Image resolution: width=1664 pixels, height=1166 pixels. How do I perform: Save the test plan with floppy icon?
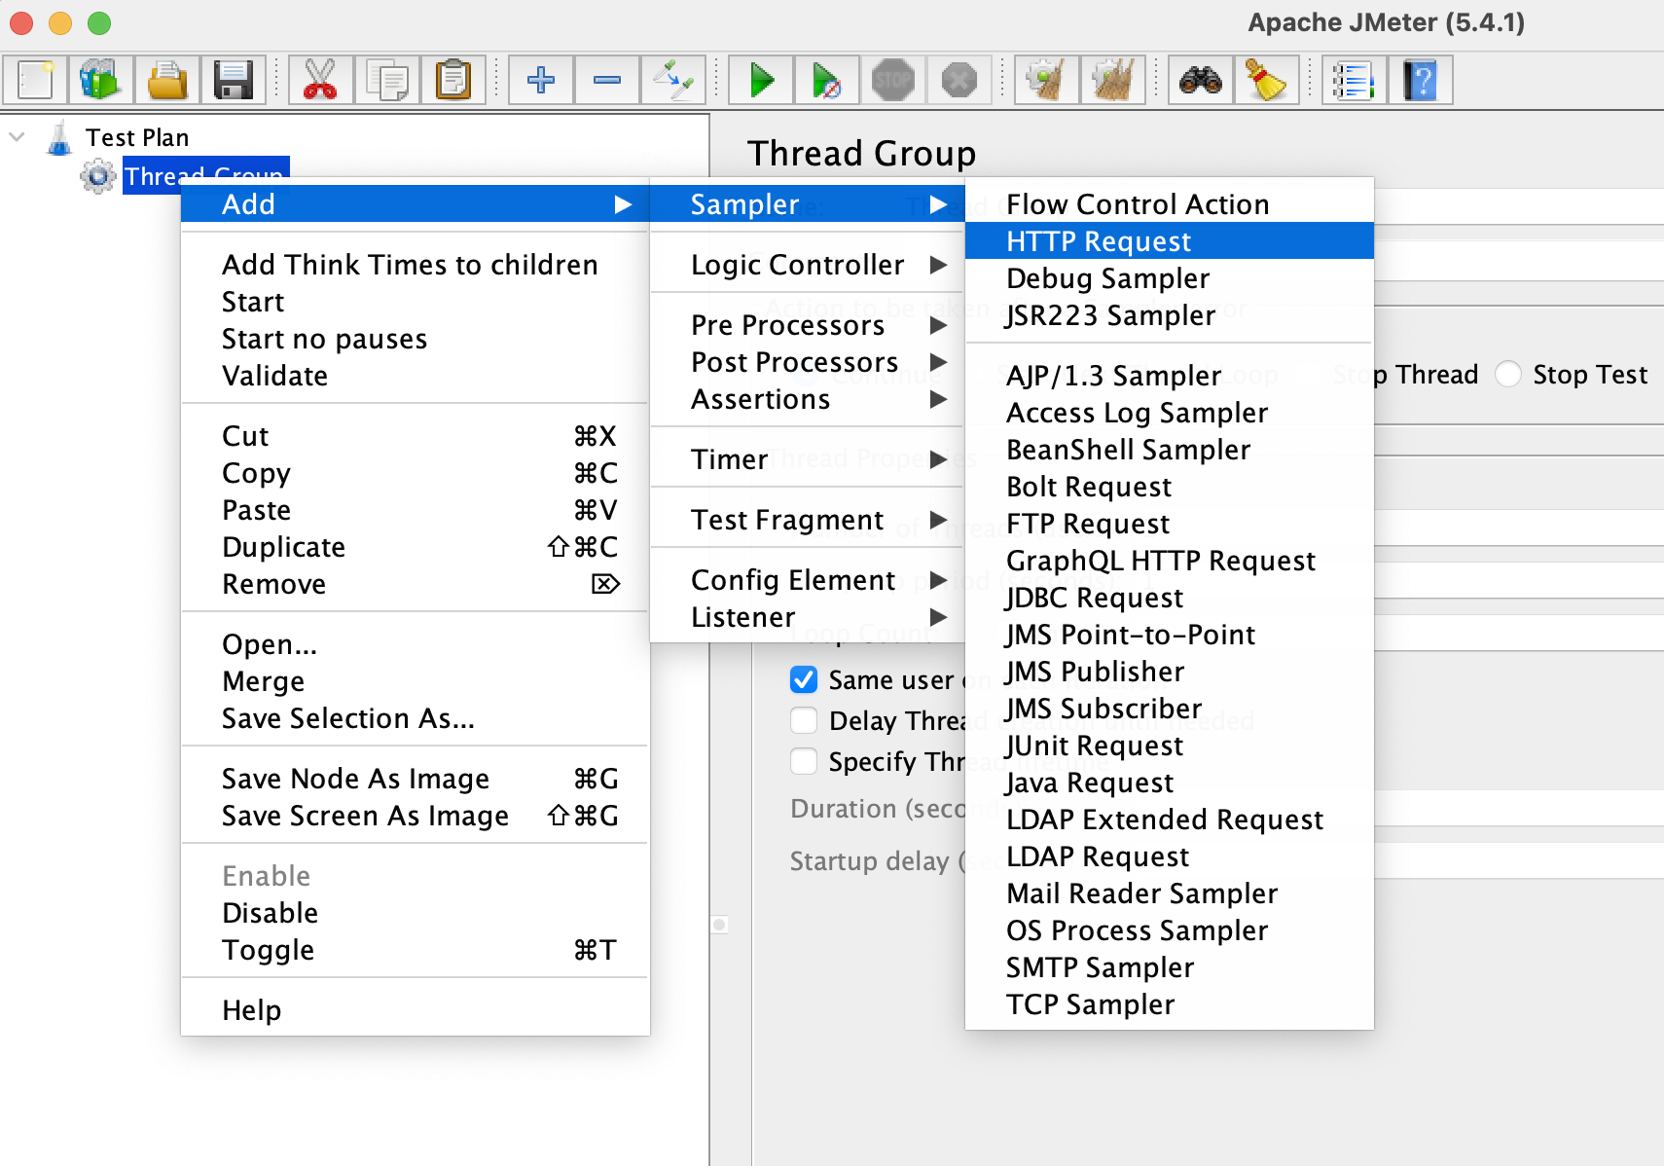(234, 80)
